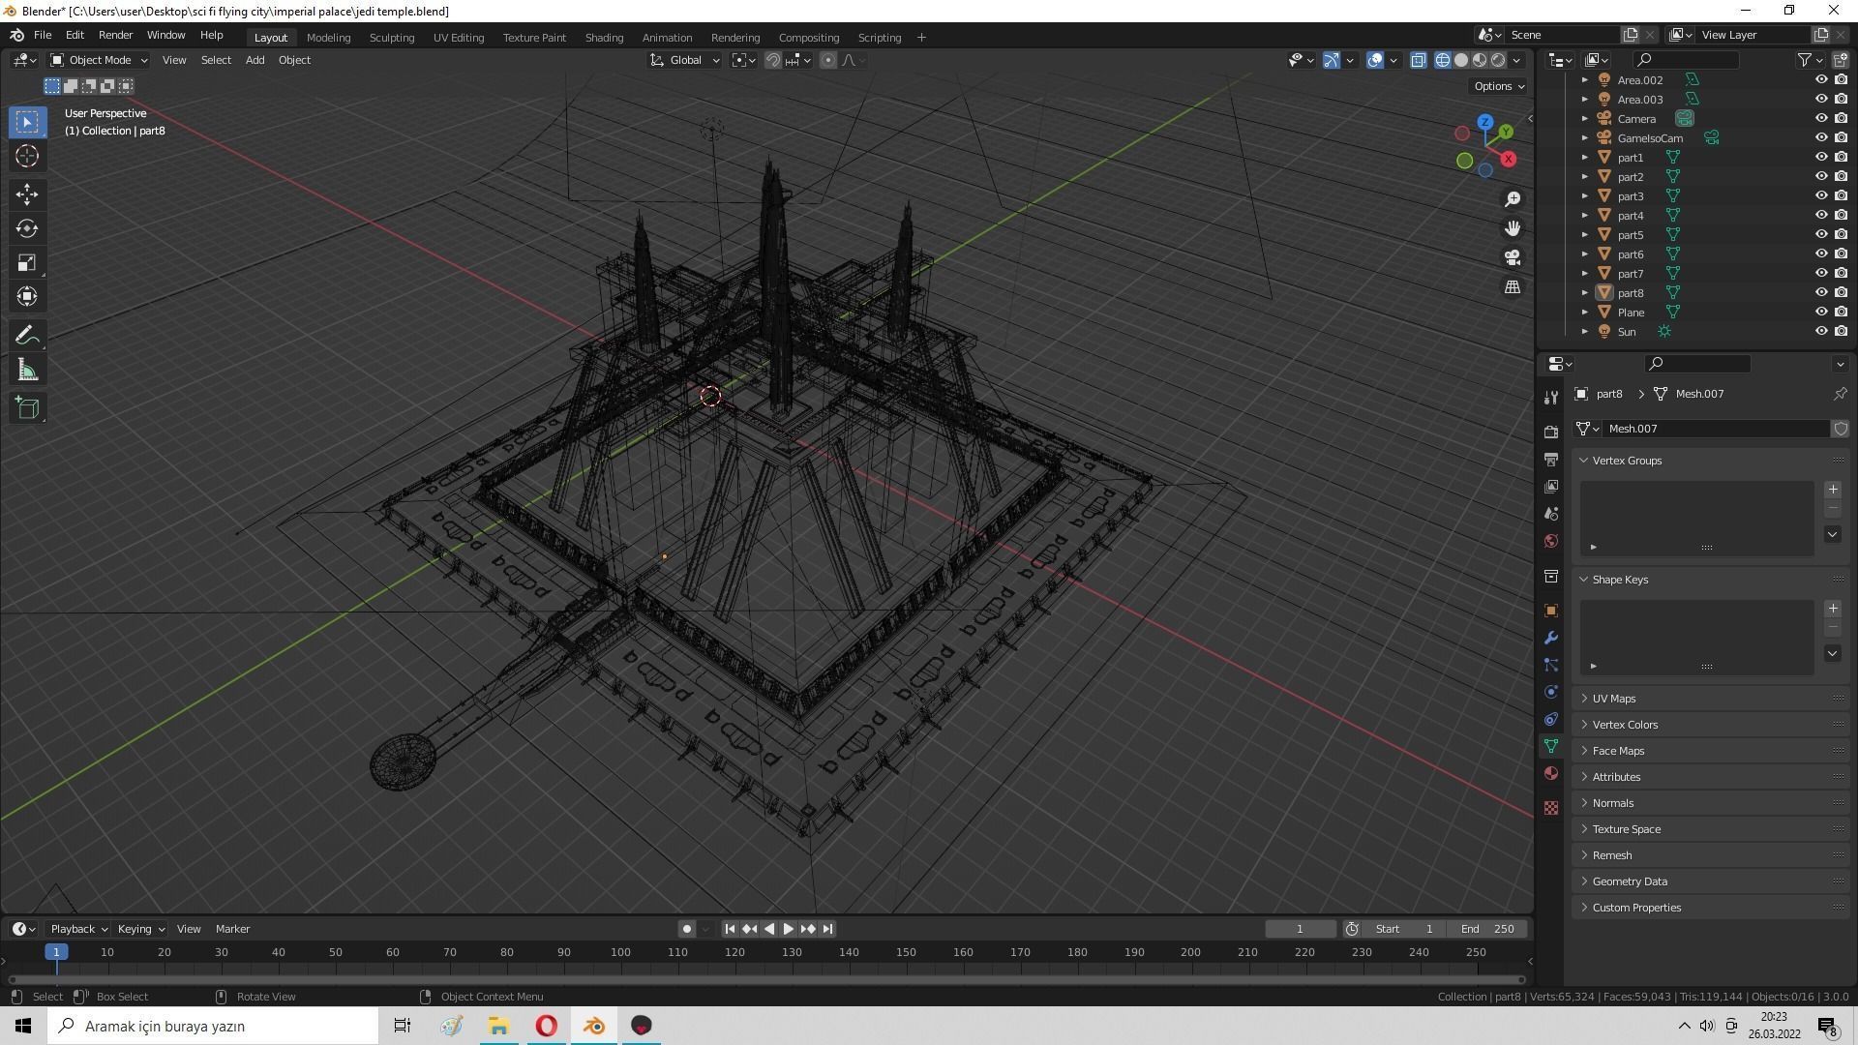Select the Measure tool
1858x1045 pixels.
click(x=27, y=371)
